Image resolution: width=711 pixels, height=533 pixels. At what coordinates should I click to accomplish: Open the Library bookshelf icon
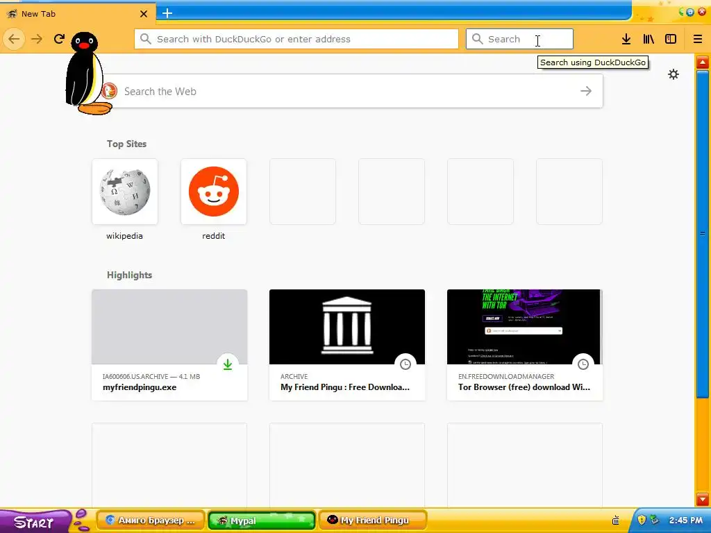649,39
